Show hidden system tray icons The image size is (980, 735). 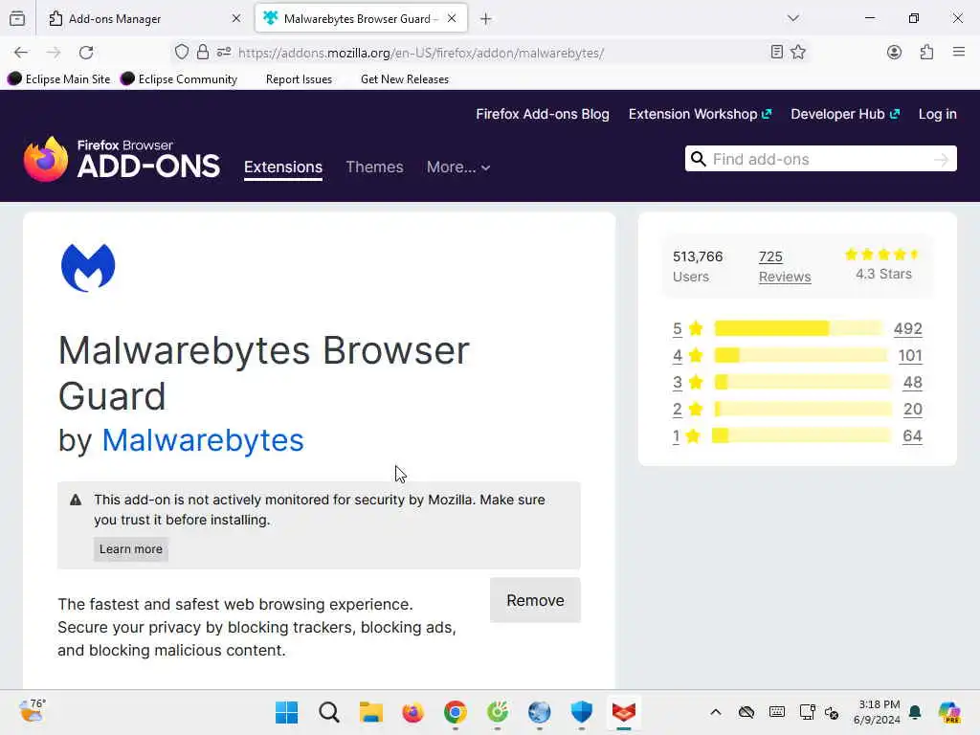pos(716,712)
